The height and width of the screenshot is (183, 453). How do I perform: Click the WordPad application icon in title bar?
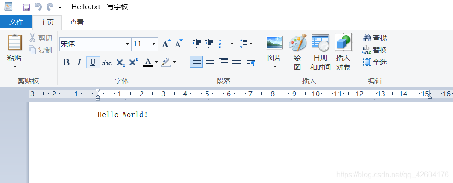[8, 6]
